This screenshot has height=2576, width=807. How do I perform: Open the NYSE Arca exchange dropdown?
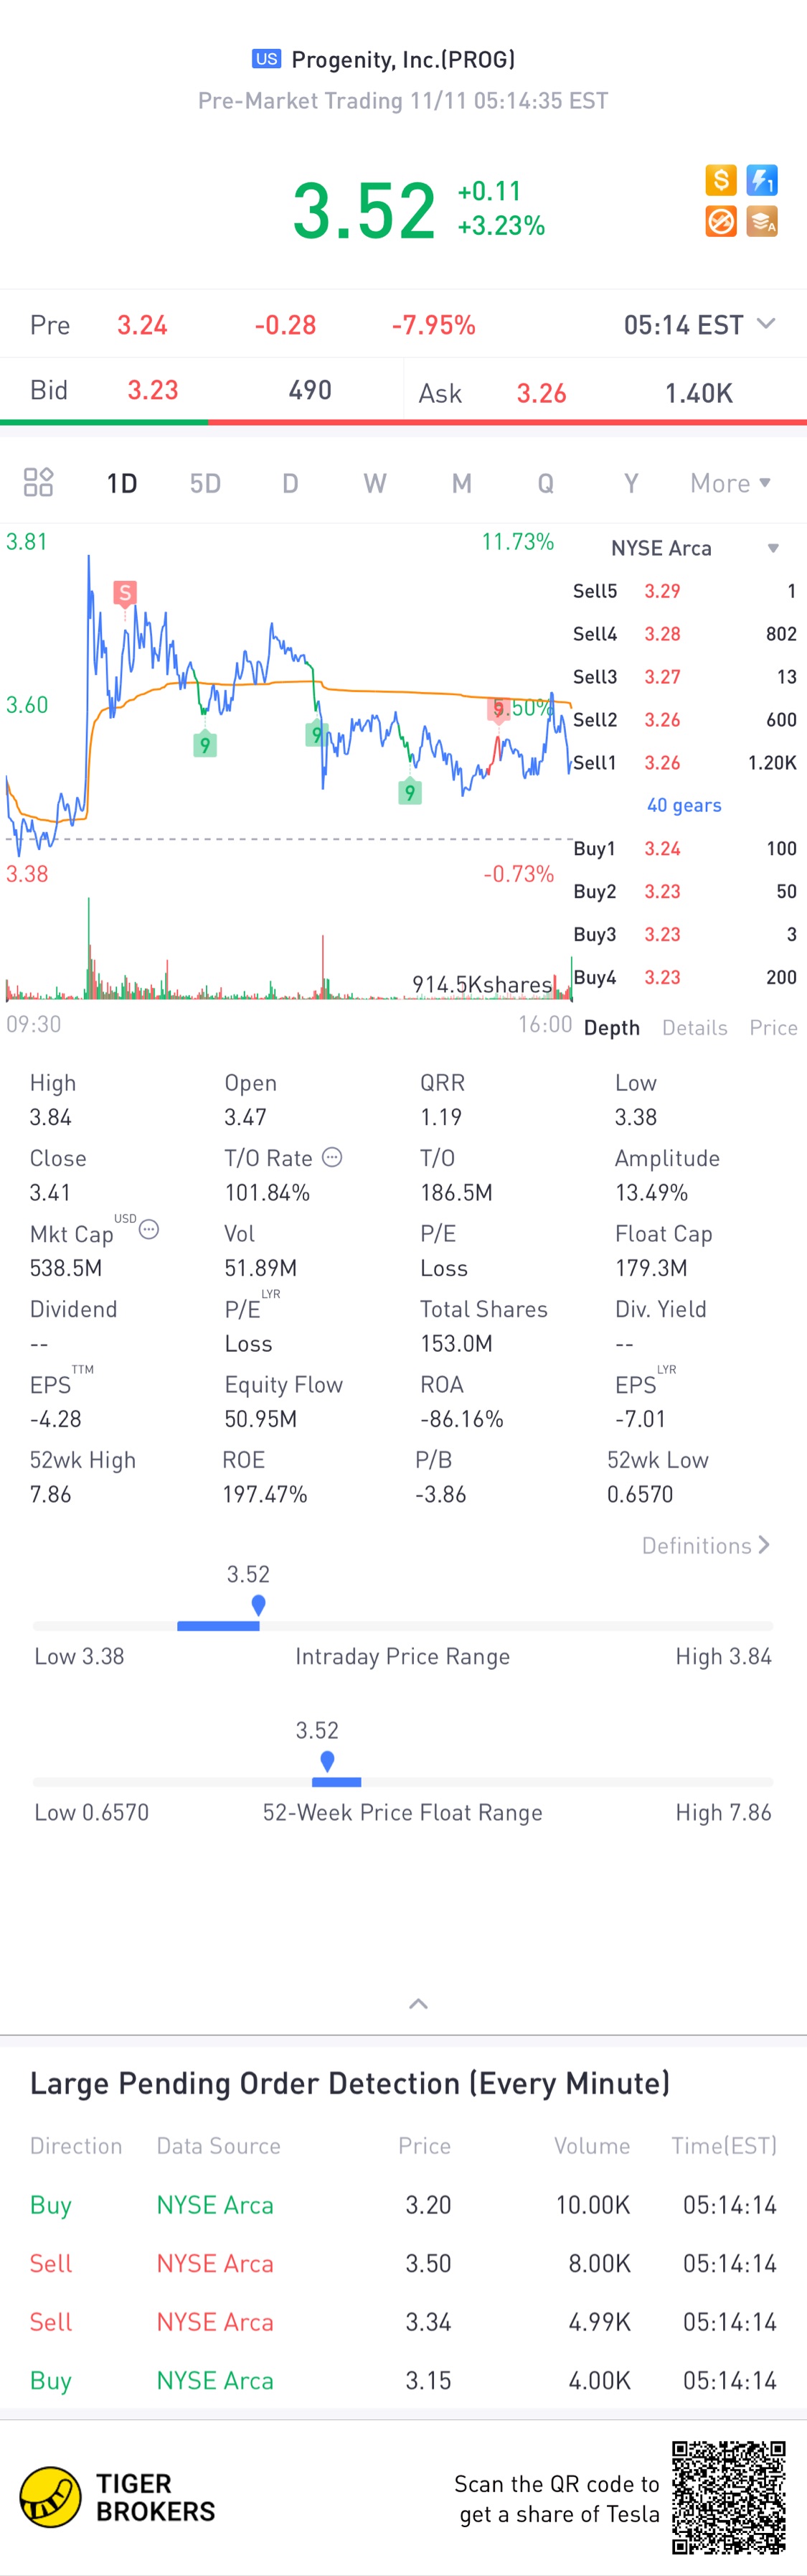tap(694, 548)
